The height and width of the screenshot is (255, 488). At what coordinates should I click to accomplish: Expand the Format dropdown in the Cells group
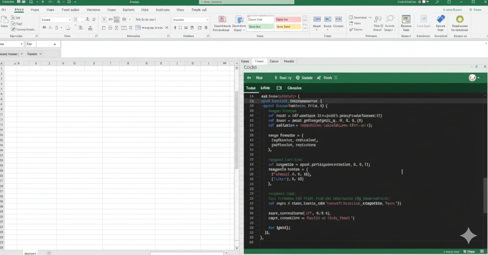pos(338,29)
